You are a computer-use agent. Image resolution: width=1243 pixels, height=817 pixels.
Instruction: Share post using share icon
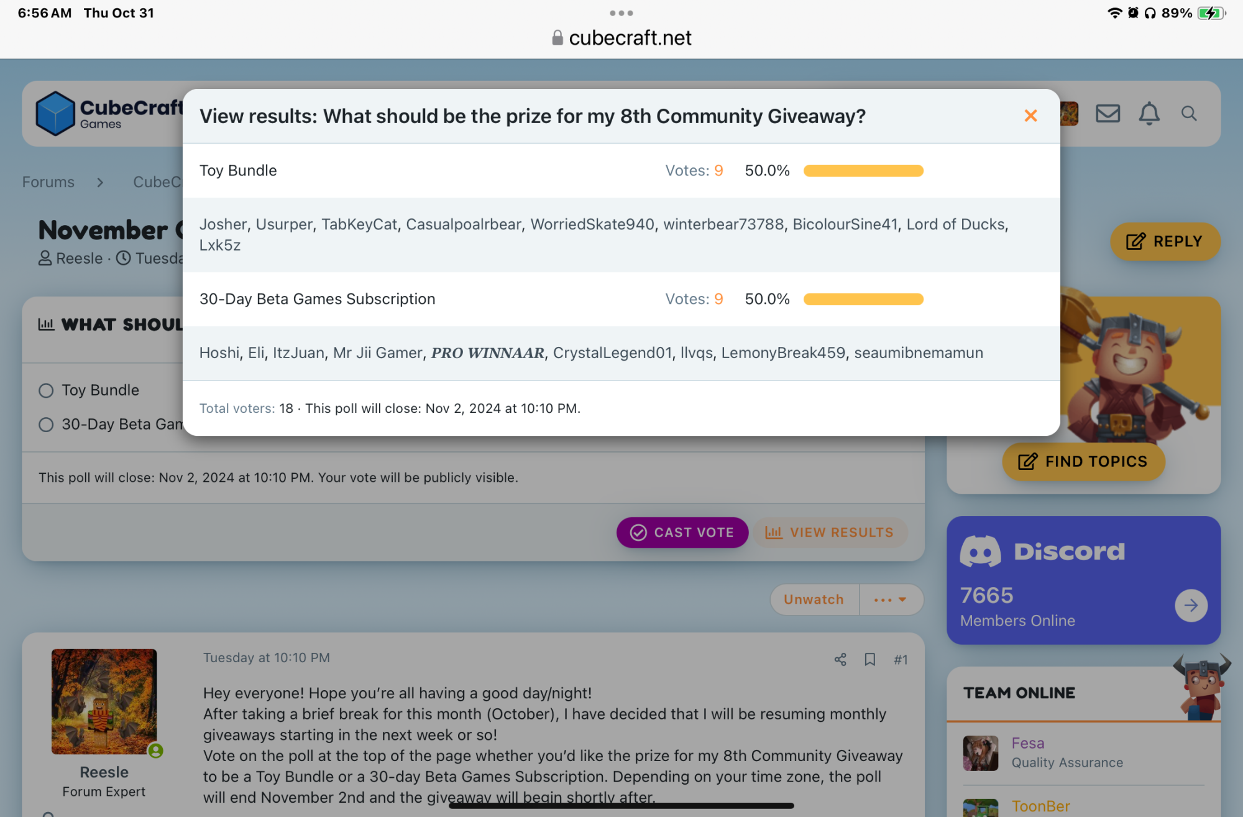840,660
